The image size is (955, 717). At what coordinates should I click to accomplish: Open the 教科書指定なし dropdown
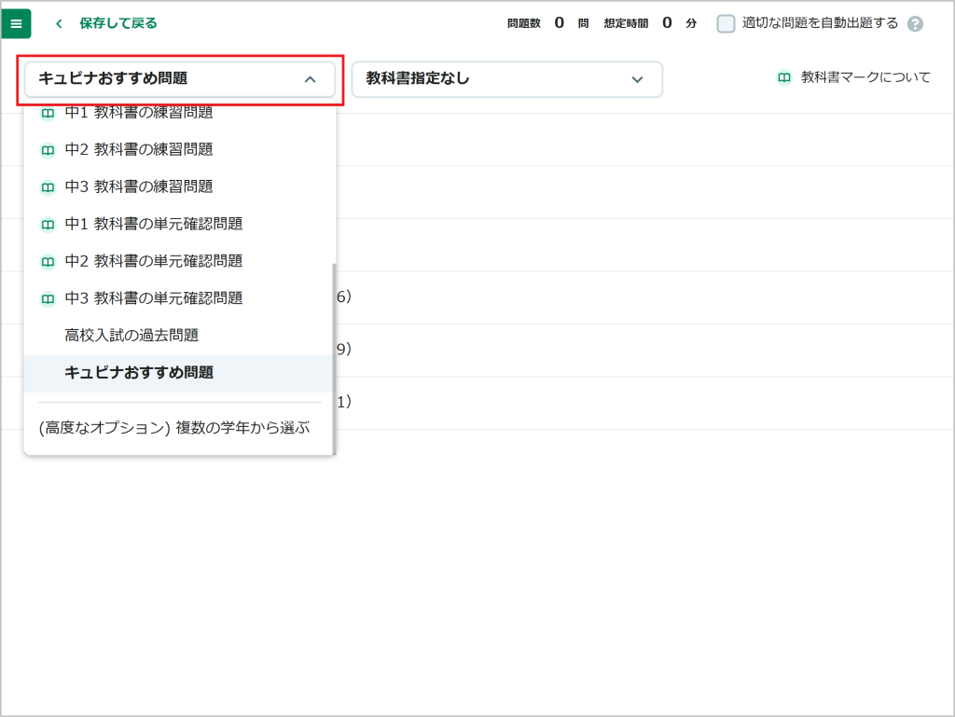(x=506, y=79)
